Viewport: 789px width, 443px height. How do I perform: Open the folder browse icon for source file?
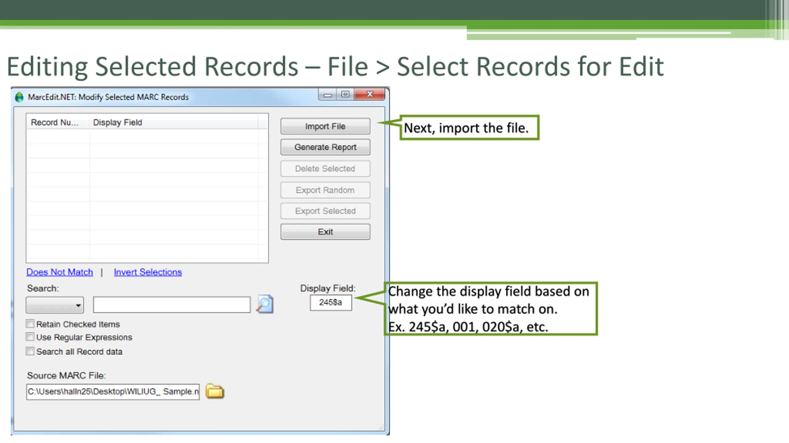coord(215,391)
